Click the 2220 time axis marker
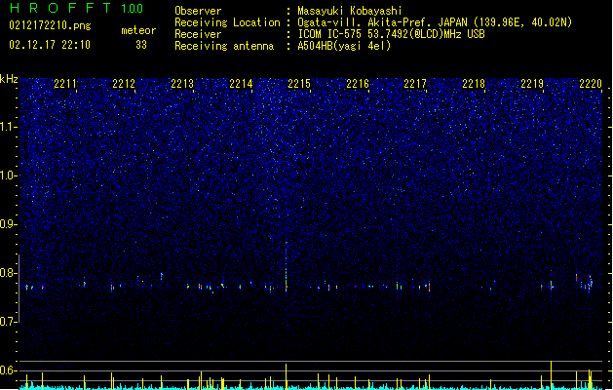 click(591, 84)
